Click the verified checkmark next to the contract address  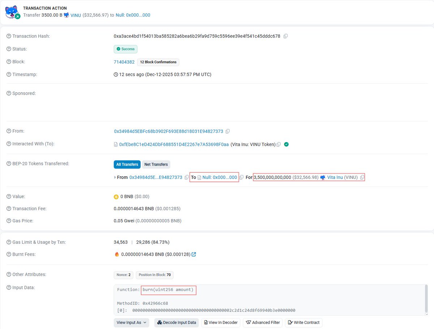coord(286,144)
